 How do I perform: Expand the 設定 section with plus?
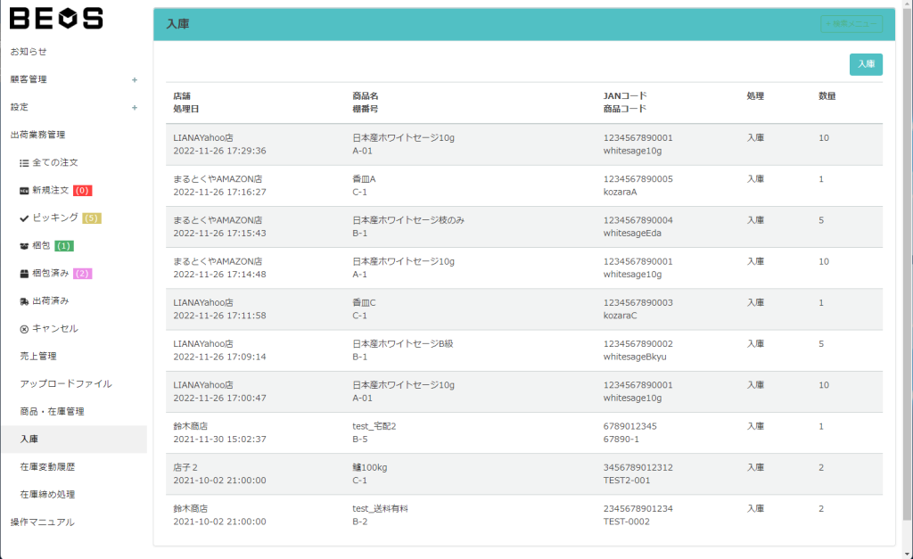pyautogui.click(x=135, y=108)
